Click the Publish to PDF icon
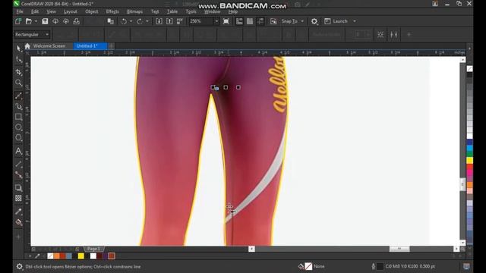This screenshot has width=486, height=273. 180,21
